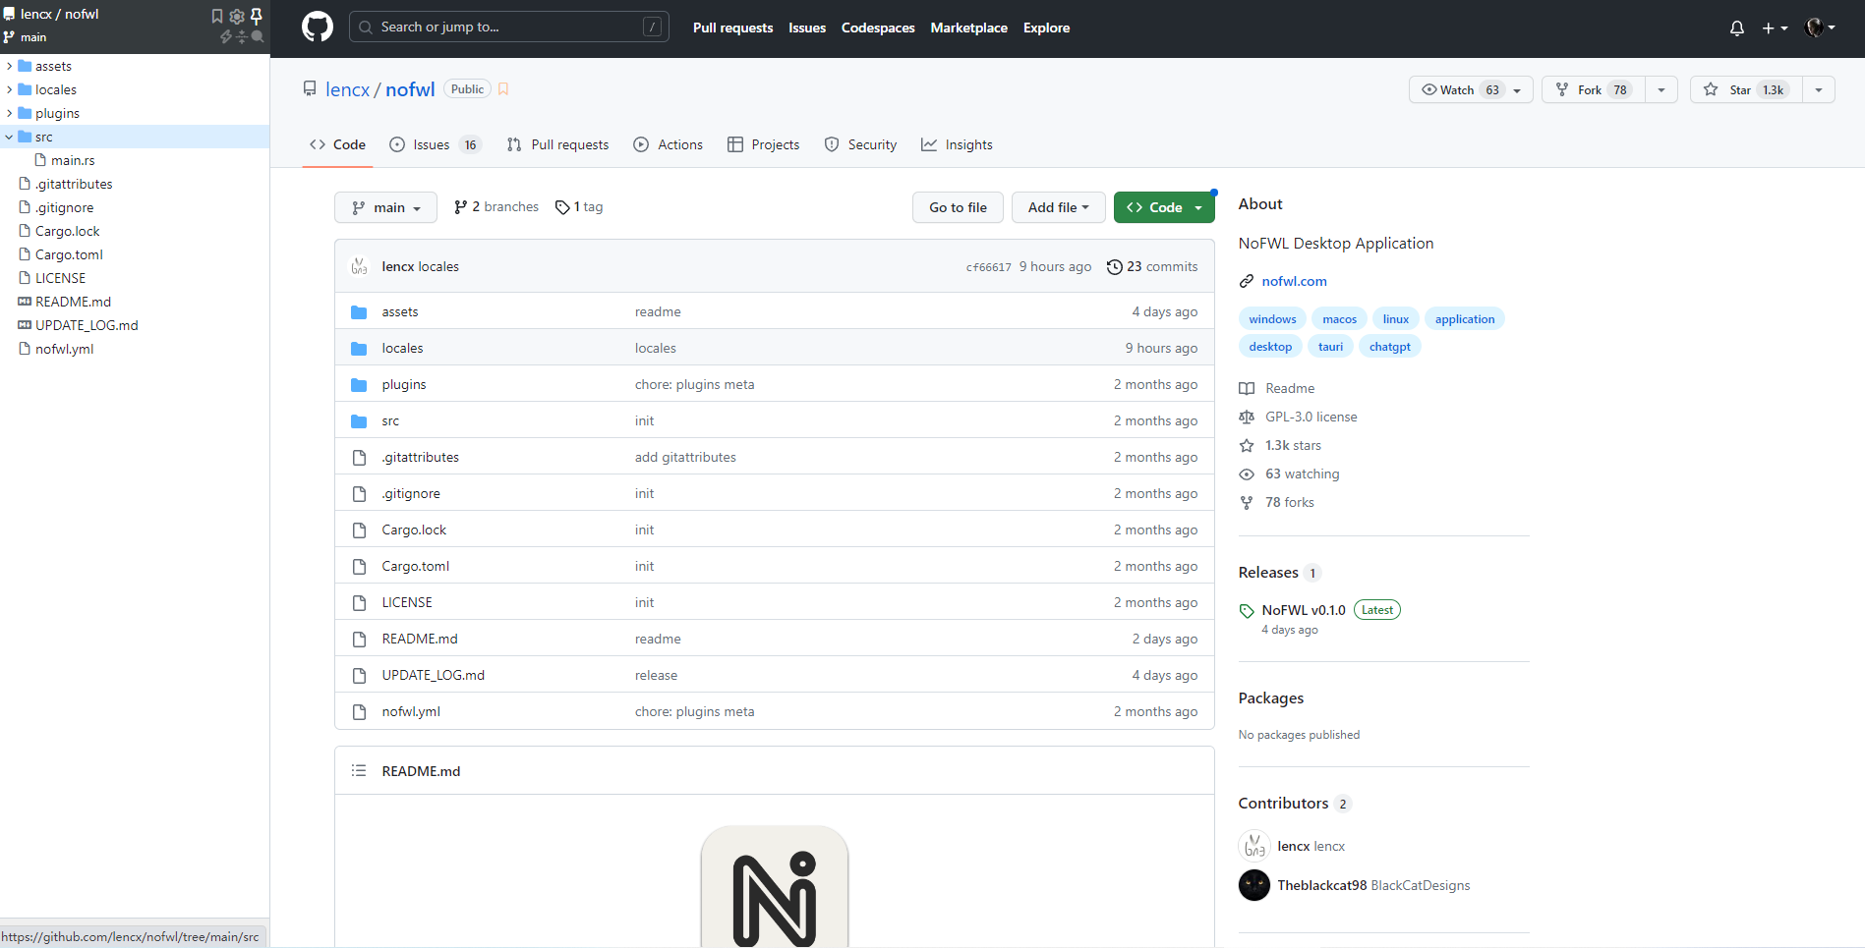Click the lightning bolt icon in Octotree sidebar
Viewport: 1865px width, 948px height.
(x=226, y=36)
